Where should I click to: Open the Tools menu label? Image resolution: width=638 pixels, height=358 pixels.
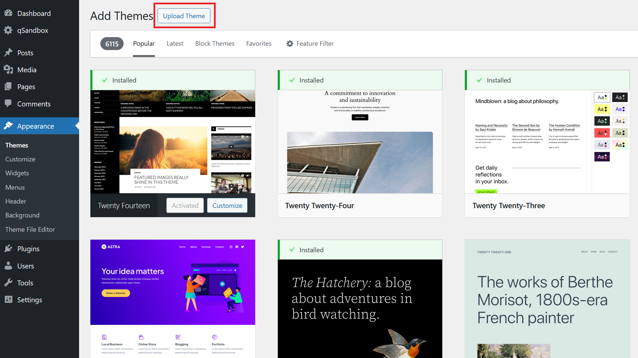tap(25, 283)
